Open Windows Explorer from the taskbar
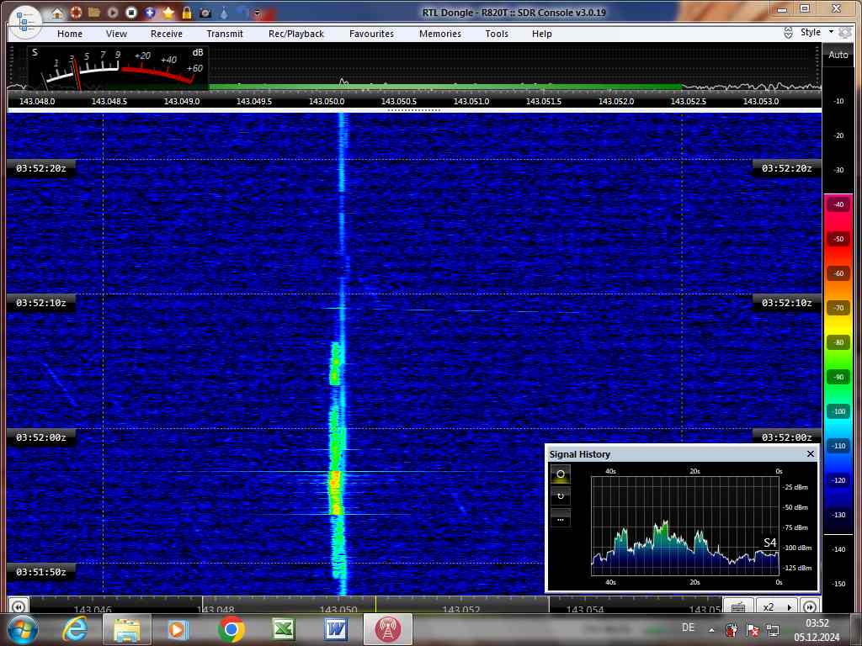The width and height of the screenshot is (862, 646). (x=126, y=630)
